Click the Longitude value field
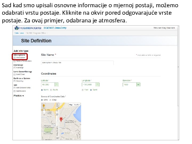This screenshot has width=192, height=144. [x=89, y=85]
